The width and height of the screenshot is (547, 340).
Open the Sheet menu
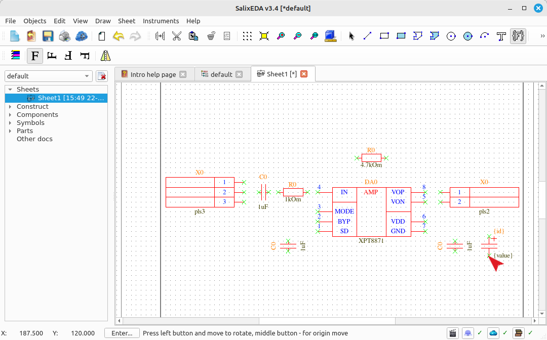(x=127, y=21)
